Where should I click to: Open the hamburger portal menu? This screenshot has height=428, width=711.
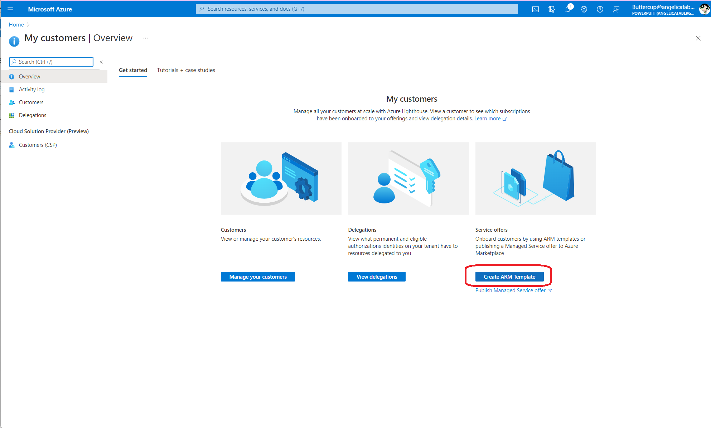pyautogui.click(x=10, y=9)
